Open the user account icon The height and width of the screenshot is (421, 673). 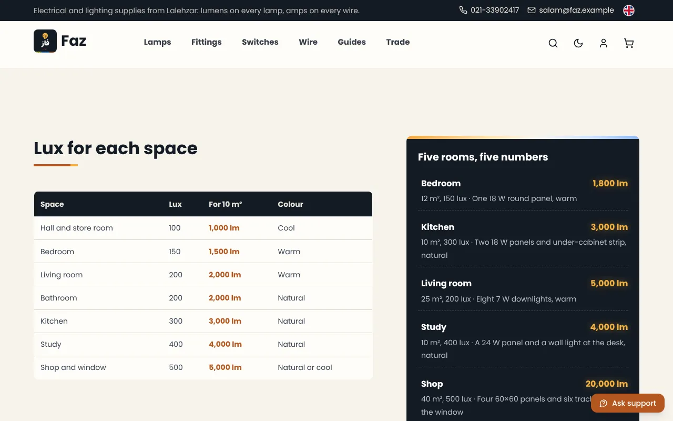click(604, 43)
